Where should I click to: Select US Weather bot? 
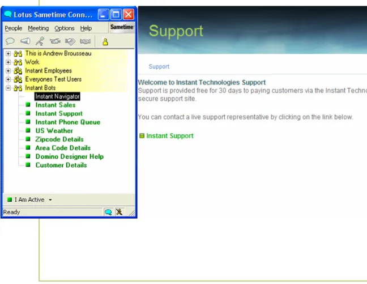tap(54, 131)
